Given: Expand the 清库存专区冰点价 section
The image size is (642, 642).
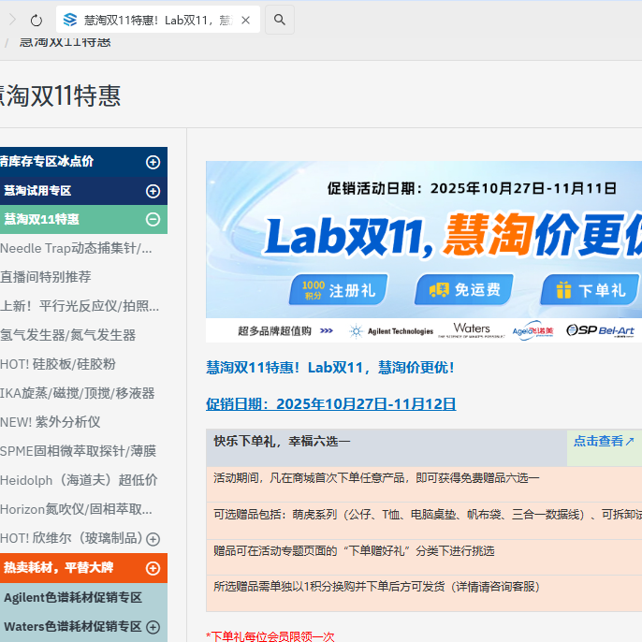Looking at the screenshot, I should click(x=153, y=162).
